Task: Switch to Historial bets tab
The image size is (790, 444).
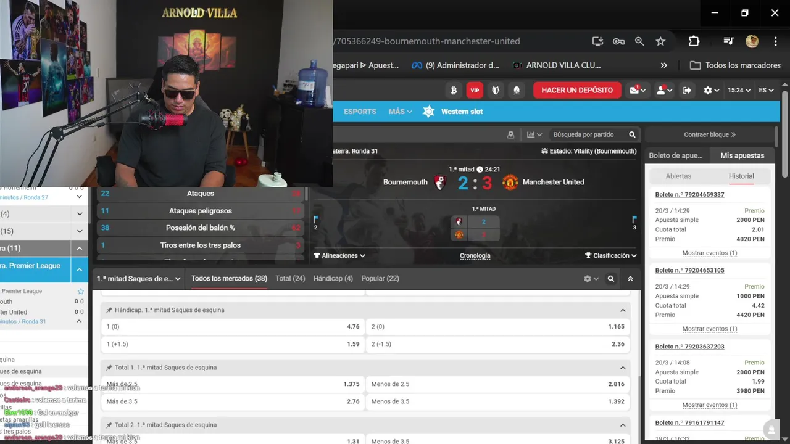Action: pyautogui.click(x=741, y=176)
